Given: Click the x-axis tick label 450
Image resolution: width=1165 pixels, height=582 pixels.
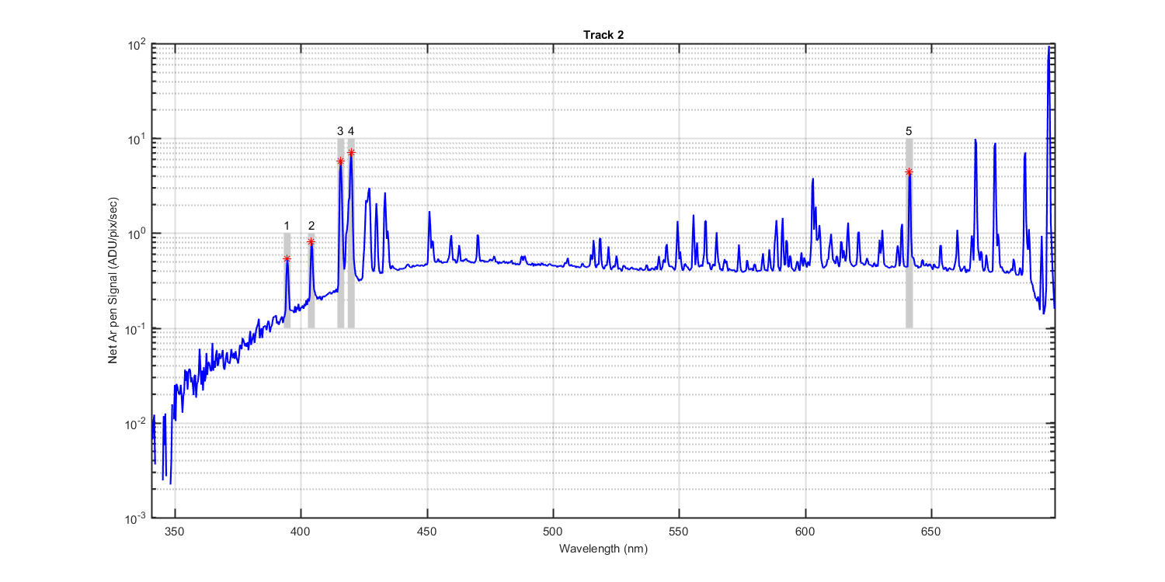Looking at the screenshot, I should 427,532.
